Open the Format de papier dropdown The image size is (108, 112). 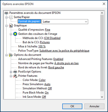65,22
